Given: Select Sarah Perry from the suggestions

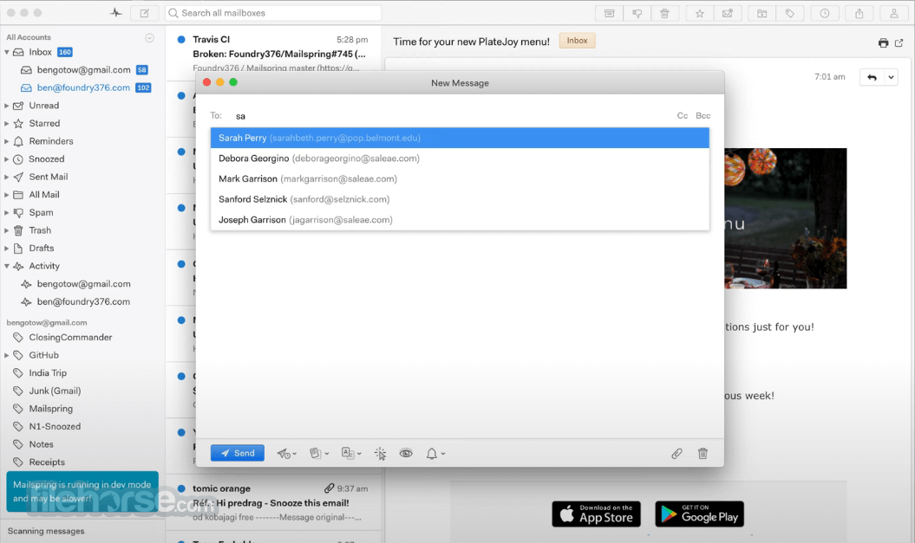Looking at the screenshot, I should click(460, 138).
